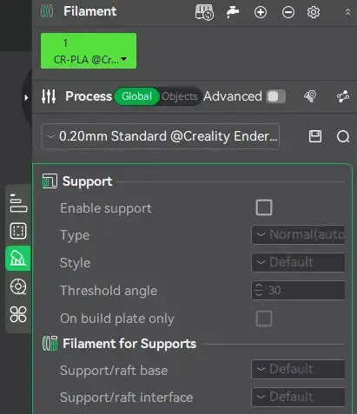Viewport: 357px width, 414px height.
Task: Open the support Style dropdown
Action: coord(298,262)
